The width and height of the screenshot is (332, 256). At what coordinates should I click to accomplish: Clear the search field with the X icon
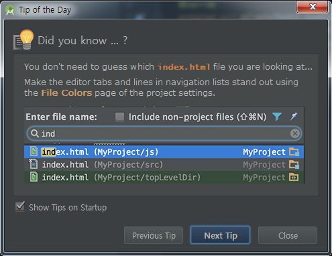click(295, 133)
